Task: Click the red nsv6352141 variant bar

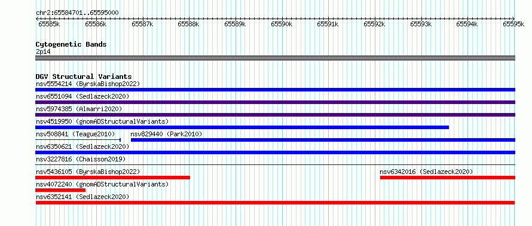Action: 275,203
